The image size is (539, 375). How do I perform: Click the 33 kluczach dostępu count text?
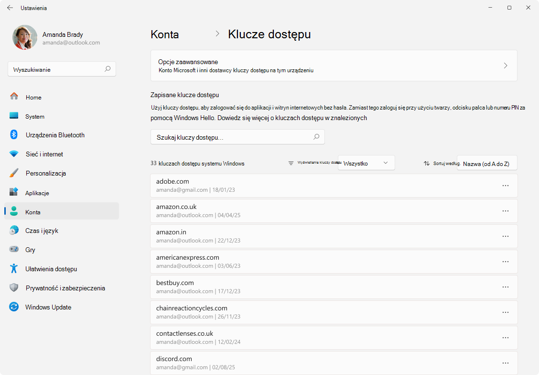(x=197, y=164)
